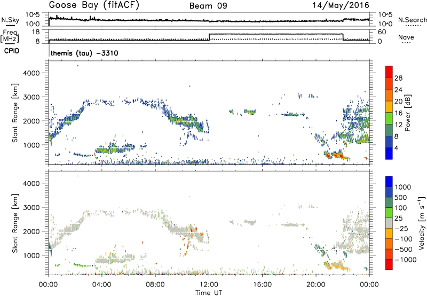Viewport: 427px width, 296px height.
Task: Click the "-25" label on the velocity scale
Action: pos(401,228)
